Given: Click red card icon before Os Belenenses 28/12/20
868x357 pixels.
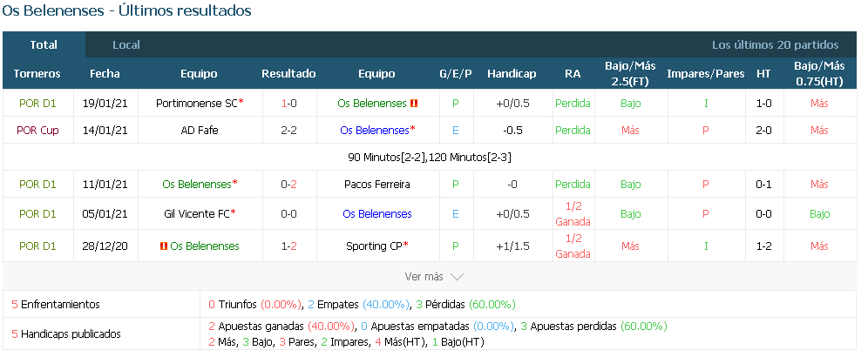Looking at the screenshot, I should point(163,246).
